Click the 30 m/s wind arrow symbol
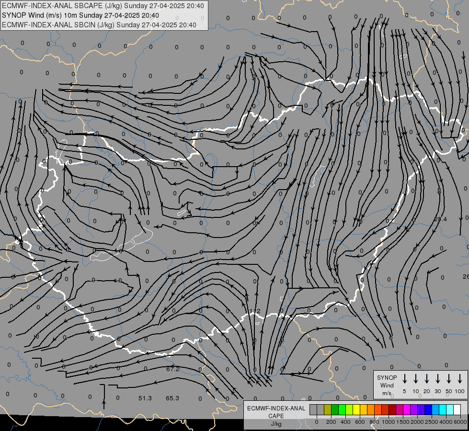This screenshot has height=431, width=469. 438,379
